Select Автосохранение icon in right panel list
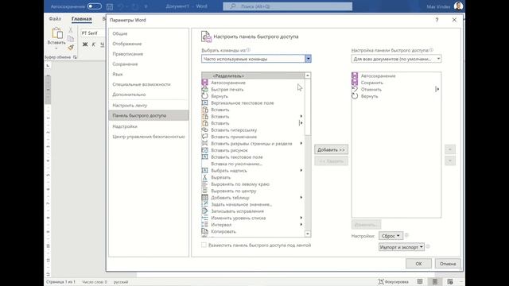The width and height of the screenshot is (509, 286). [355, 76]
